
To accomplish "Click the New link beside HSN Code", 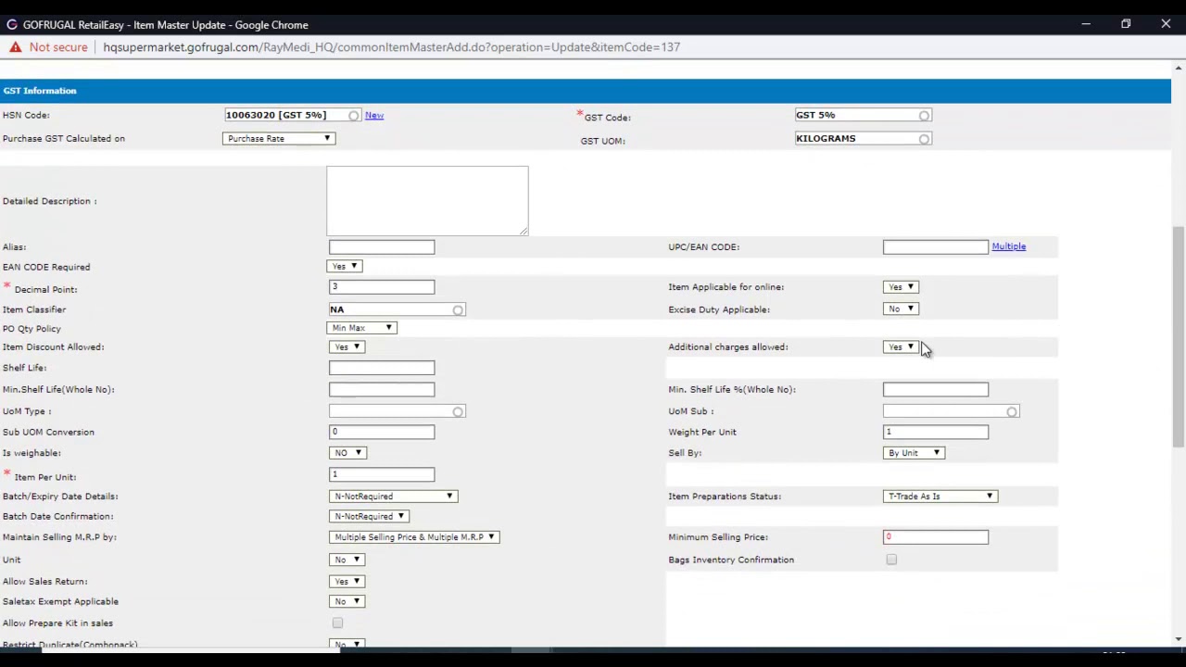I will coord(374,116).
